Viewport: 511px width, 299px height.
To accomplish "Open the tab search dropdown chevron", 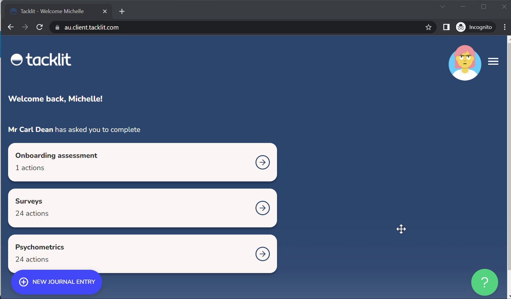I will [x=442, y=7].
